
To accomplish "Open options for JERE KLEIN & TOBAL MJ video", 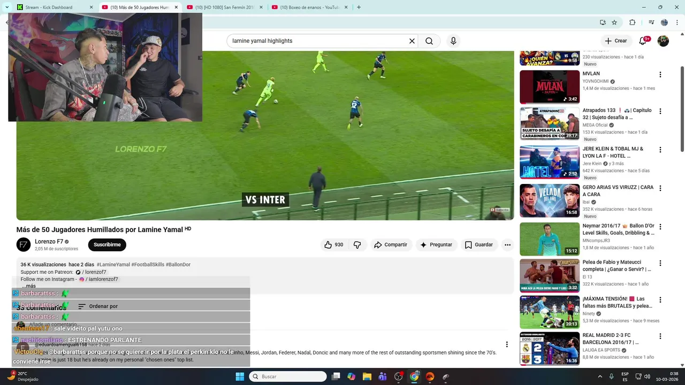I will [x=660, y=150].
